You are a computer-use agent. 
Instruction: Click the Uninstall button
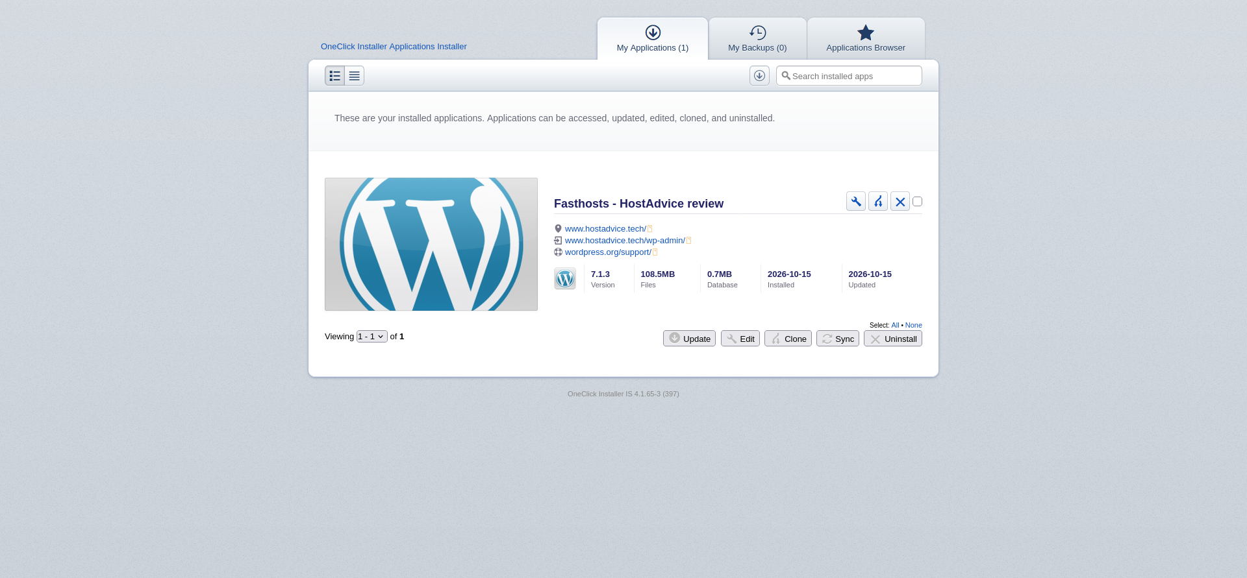coord(893,339)
